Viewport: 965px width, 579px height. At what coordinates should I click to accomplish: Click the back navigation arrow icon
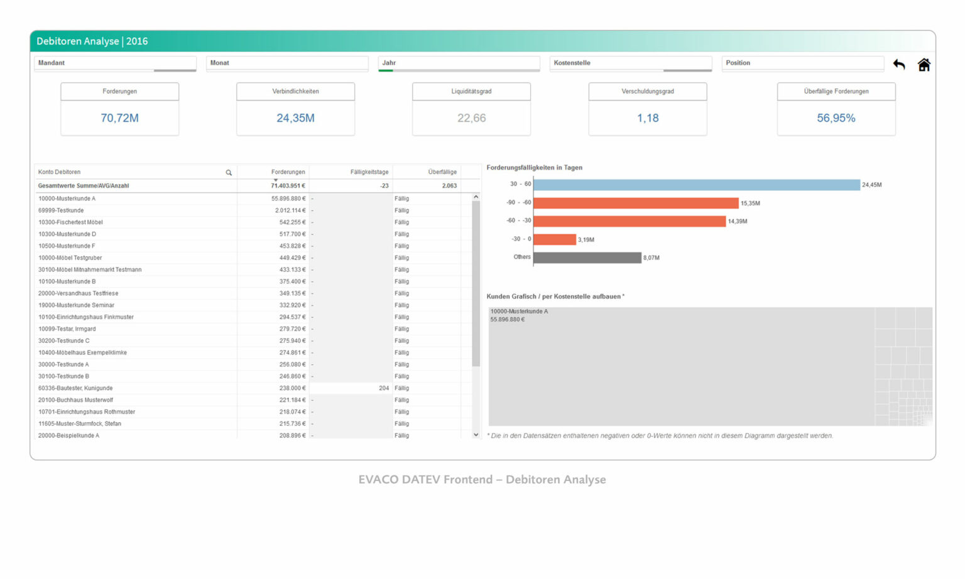tap(898, 65)
